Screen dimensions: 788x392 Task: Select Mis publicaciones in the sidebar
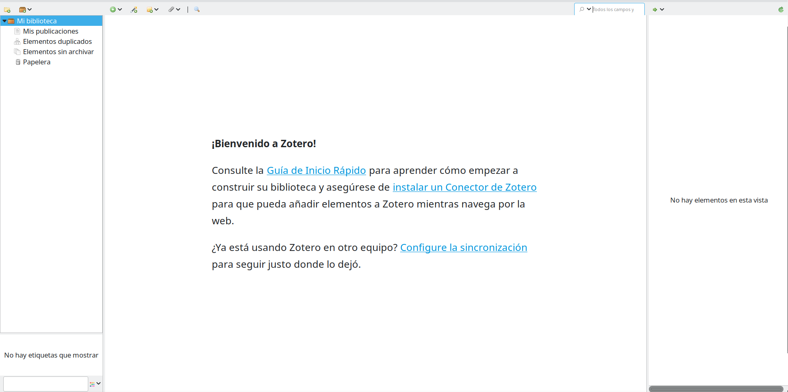click(x=50, y=31)
